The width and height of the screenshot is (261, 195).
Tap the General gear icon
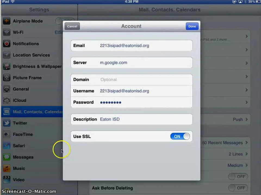point(7,89)
